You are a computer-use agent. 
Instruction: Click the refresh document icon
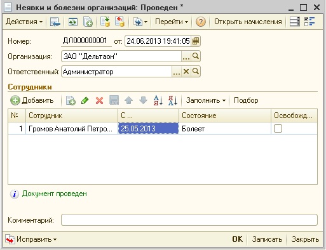[73, 22]
